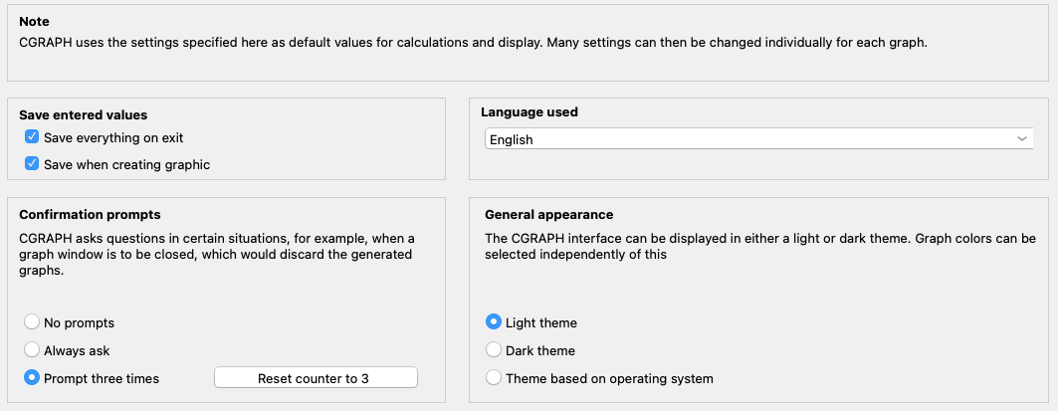The height and width of the screenshot is (411, 1058).
Task: Click the Language used section heading
Action: (x=529, y=112)
